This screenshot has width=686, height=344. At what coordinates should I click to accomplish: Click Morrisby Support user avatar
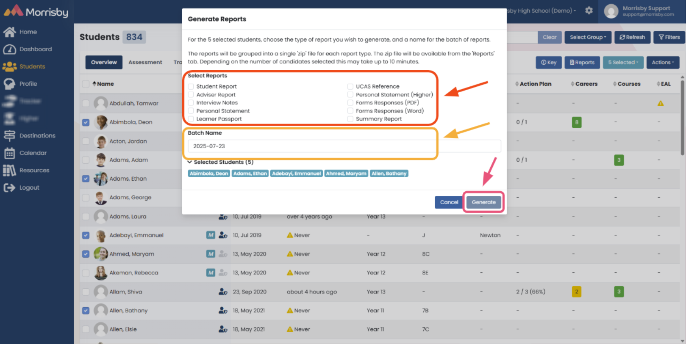[611, 11]
